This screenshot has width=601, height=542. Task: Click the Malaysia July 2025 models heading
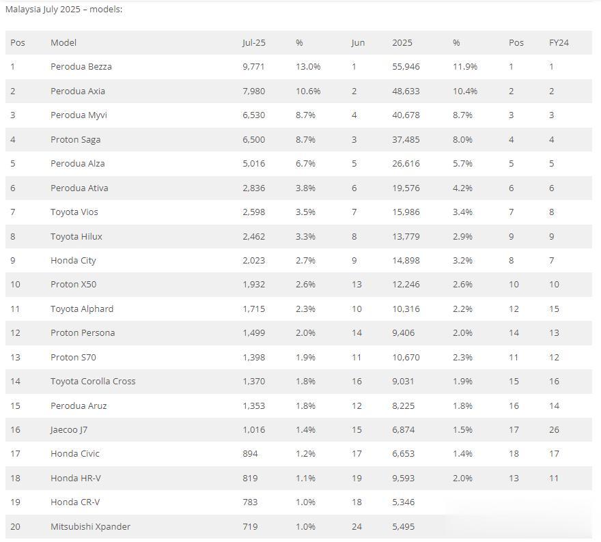click(x=64, y=10)
